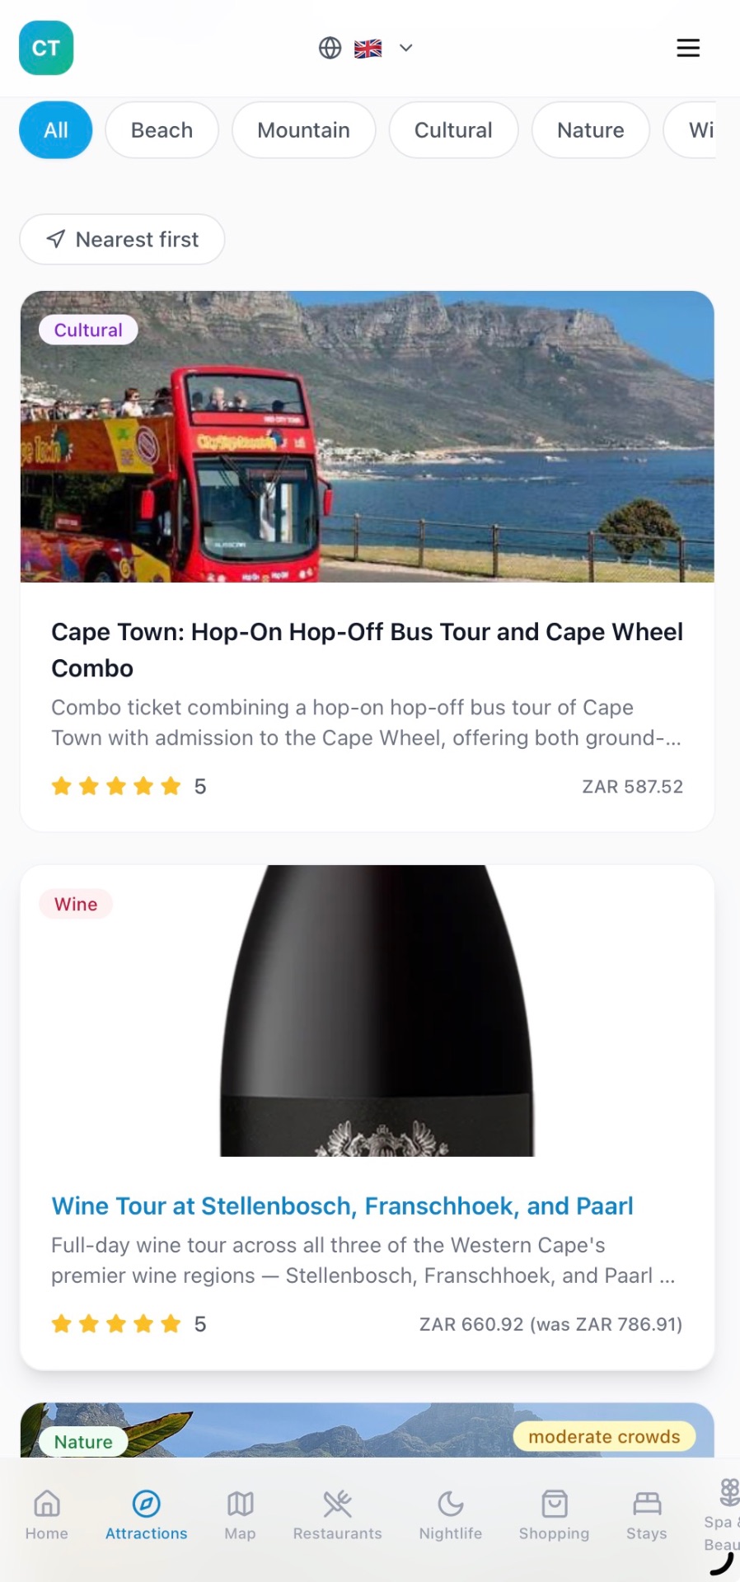The image size is (740, 1582).
Task: Filter attractions by Cultural
Action: 453,130
